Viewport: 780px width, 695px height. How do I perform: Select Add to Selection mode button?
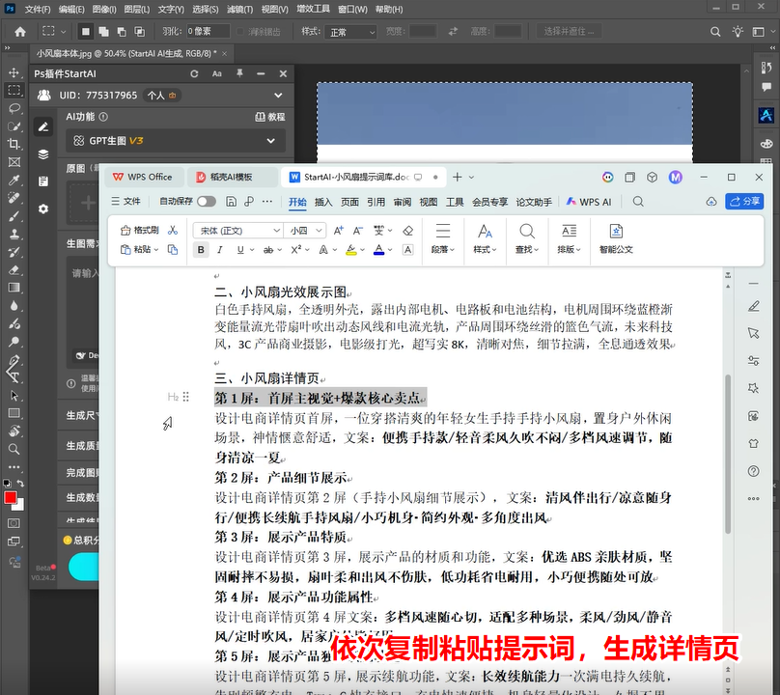click(103, 32)
